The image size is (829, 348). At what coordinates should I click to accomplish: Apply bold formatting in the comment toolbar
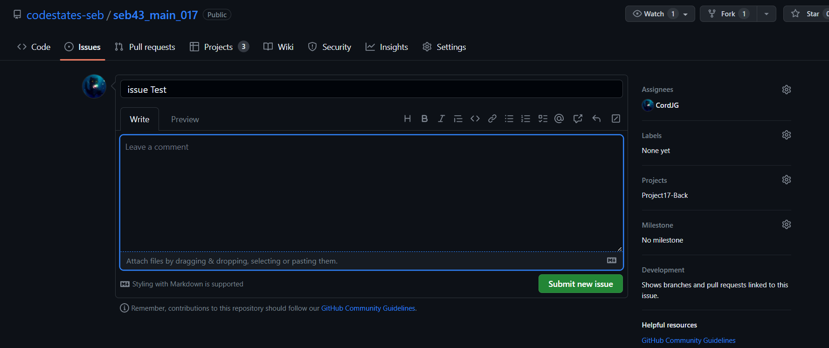424,118
